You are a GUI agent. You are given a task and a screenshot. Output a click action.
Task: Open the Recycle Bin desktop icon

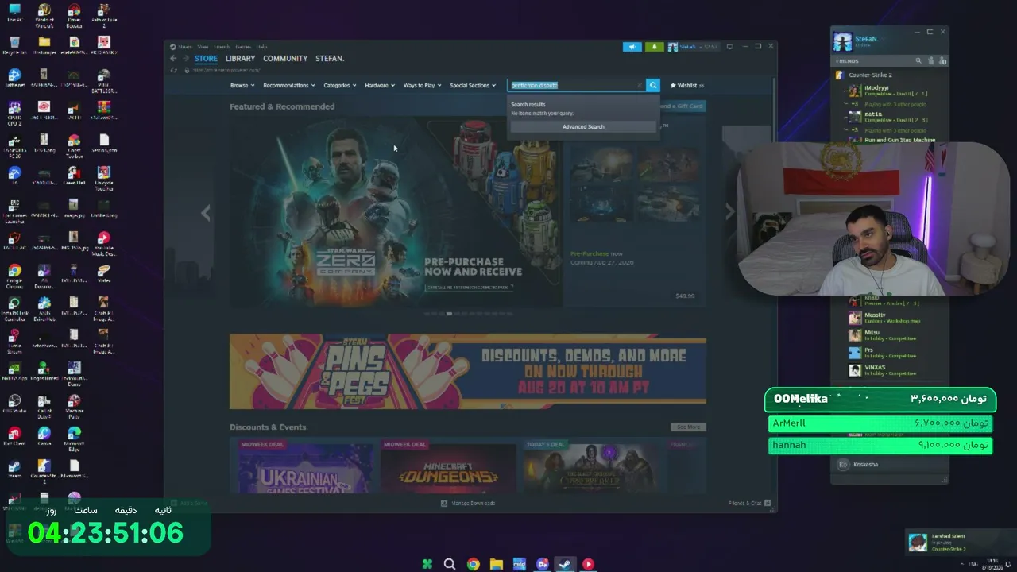pos(14,46)
